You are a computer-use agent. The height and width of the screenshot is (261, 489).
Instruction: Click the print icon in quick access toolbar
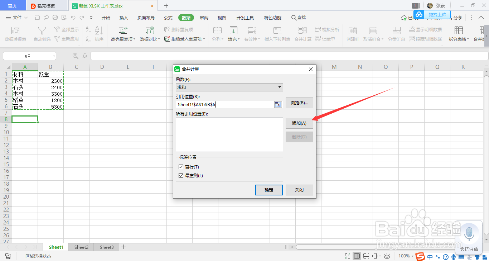(x=55, y=18)
